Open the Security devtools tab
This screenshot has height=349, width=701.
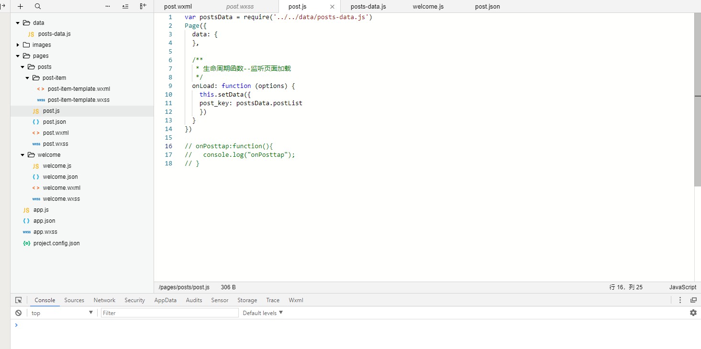coord(134,300)
